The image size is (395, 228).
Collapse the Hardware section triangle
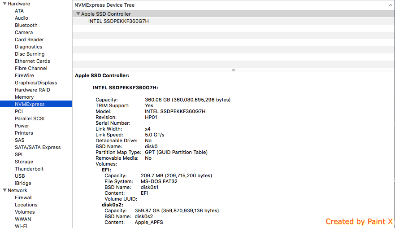click(x=4, y=4)
